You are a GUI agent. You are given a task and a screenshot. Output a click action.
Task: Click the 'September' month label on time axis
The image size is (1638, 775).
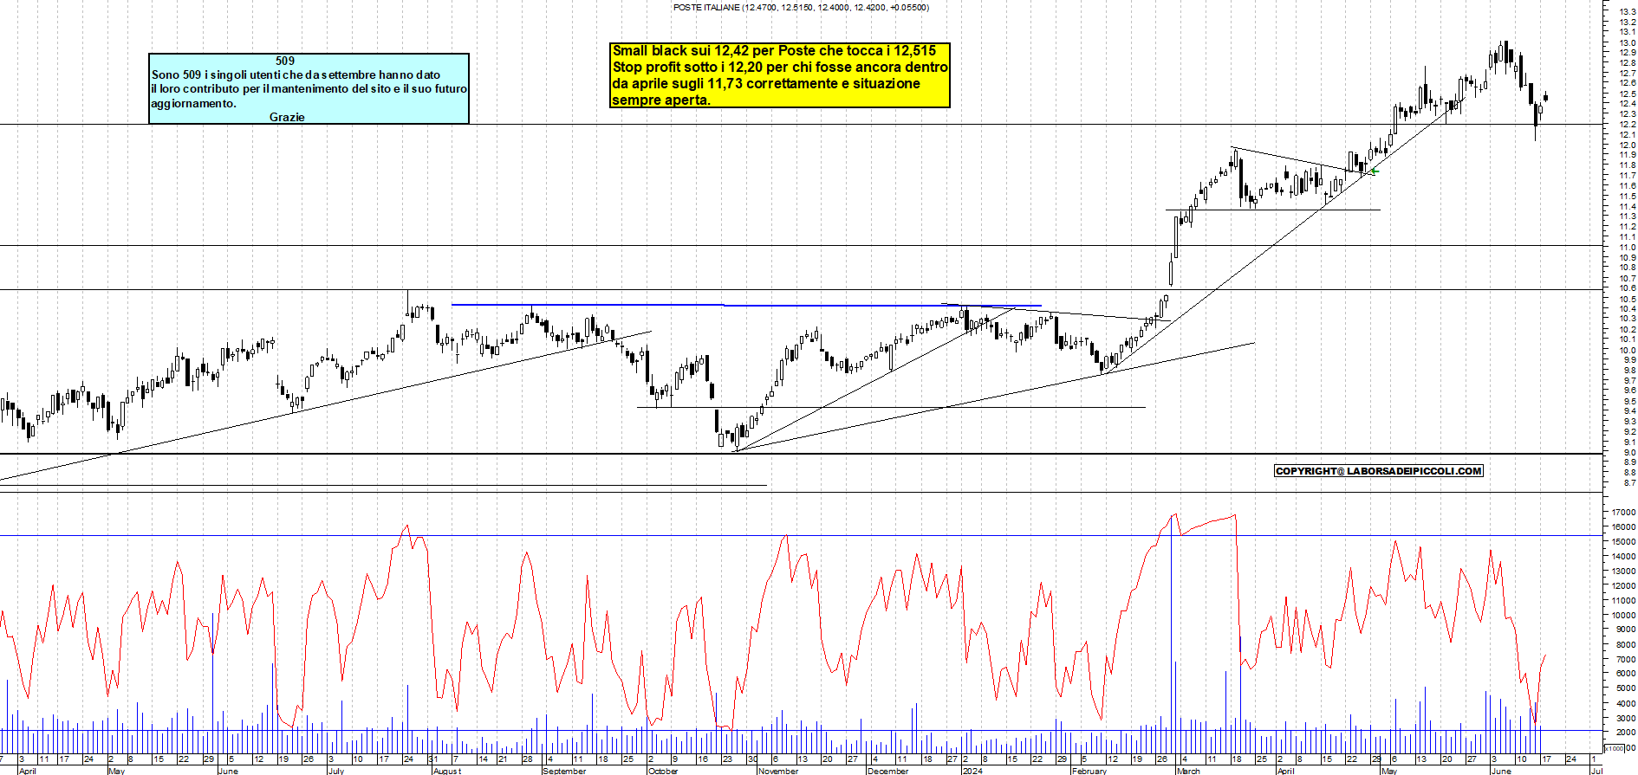564,771
